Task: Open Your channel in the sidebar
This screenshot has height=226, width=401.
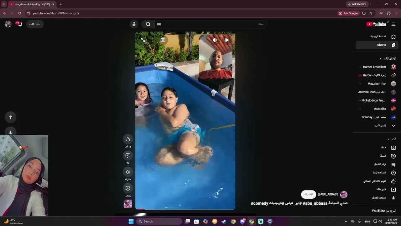Action: [377, 148]
